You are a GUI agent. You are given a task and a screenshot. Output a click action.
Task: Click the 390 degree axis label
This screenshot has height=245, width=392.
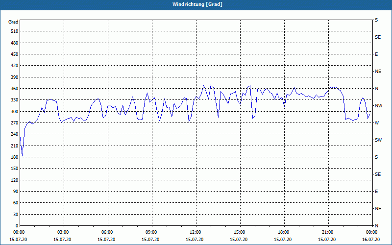click(x=15, y=77)
